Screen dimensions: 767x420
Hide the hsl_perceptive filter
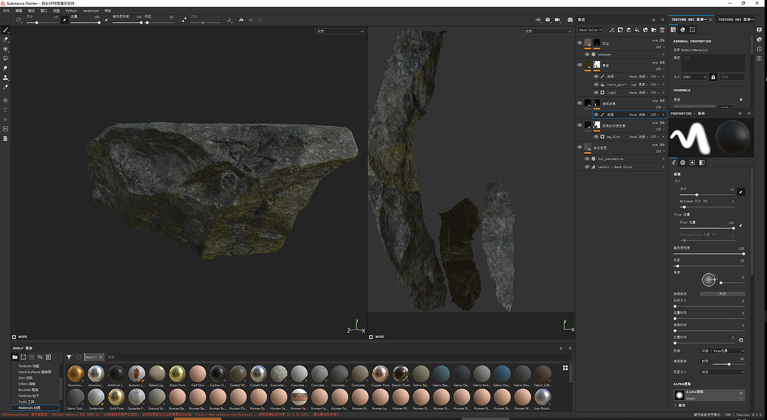pyautogui.click(x=587, y=159)
